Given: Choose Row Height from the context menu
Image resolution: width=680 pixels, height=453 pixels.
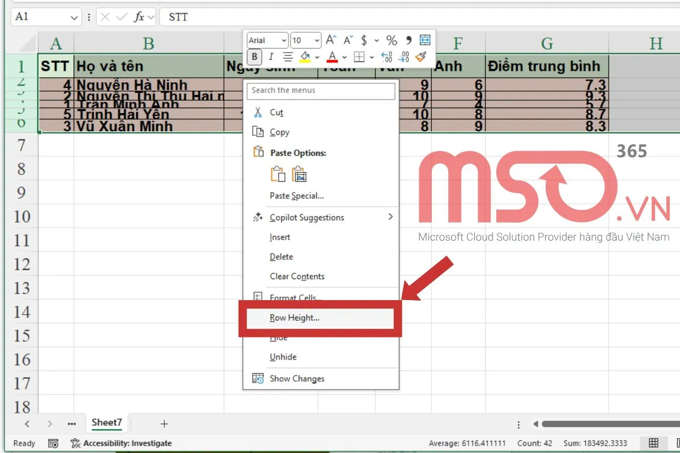Looking at the screenshot, I should (295, 318).
